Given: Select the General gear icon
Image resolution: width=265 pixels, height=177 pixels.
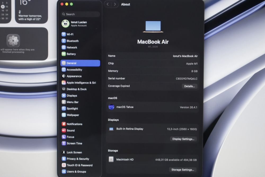Looking at the screenshot, I should tap(64, 63).
